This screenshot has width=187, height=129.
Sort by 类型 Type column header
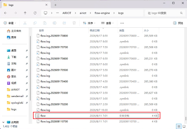pyautogui.click(x=122, y=31)
